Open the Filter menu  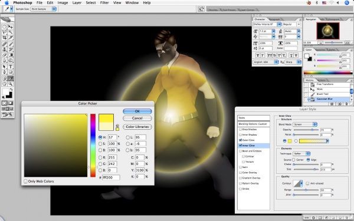tap(104, 3)
